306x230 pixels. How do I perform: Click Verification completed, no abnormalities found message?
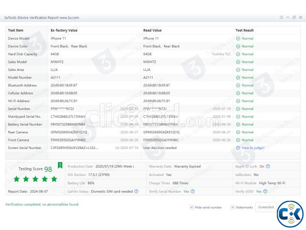tap(42, 205)
